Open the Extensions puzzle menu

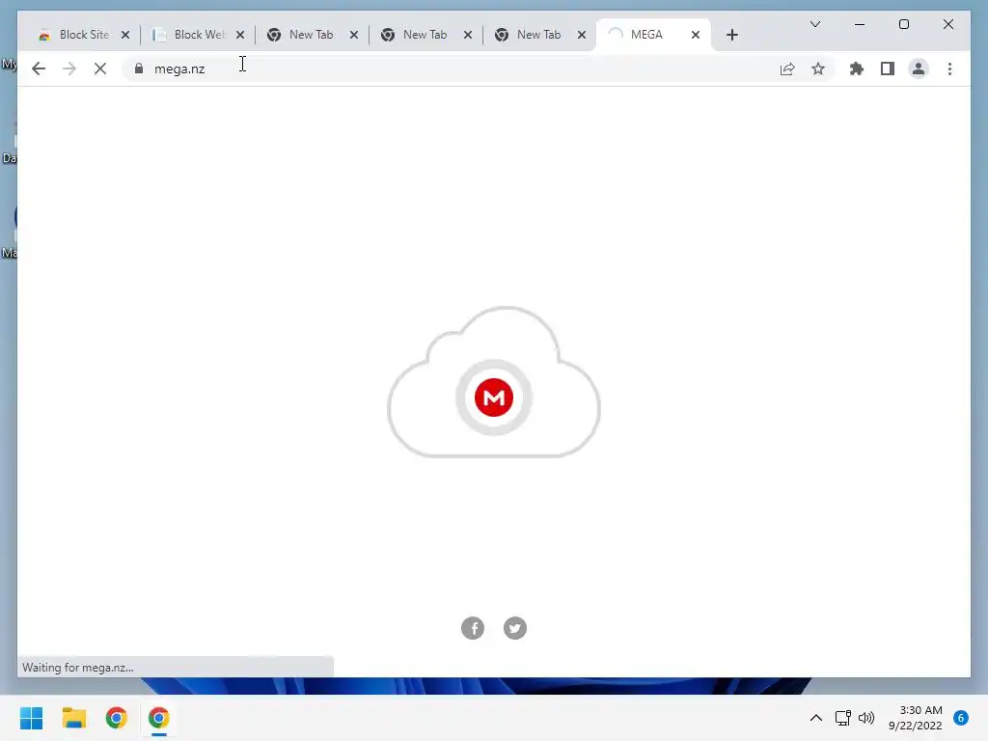[857, 69]
